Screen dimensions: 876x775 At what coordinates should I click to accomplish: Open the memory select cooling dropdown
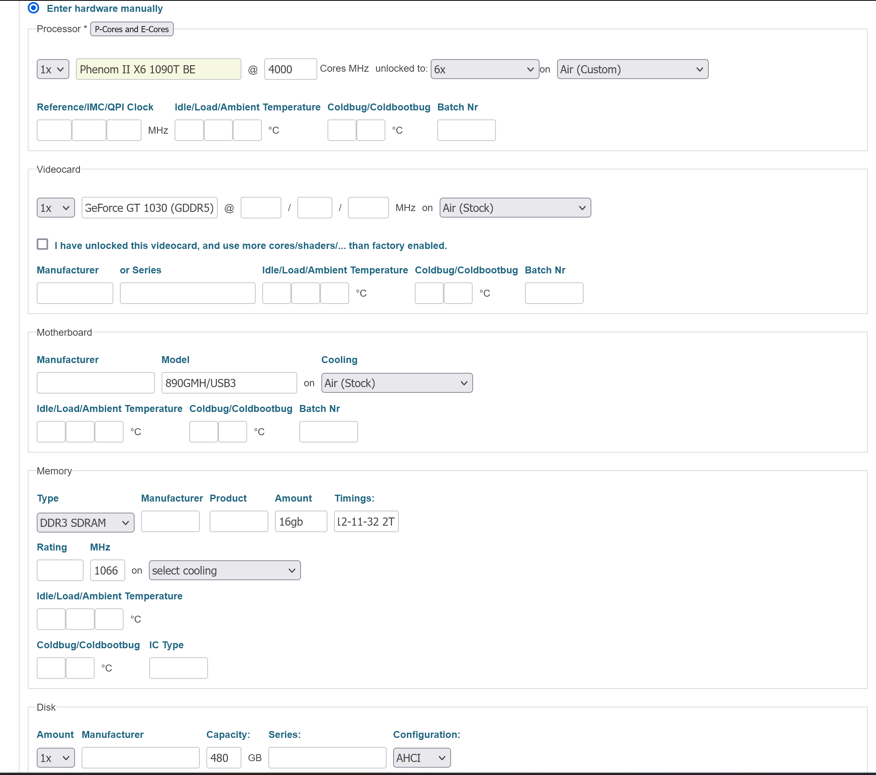(x=224, y=570)
